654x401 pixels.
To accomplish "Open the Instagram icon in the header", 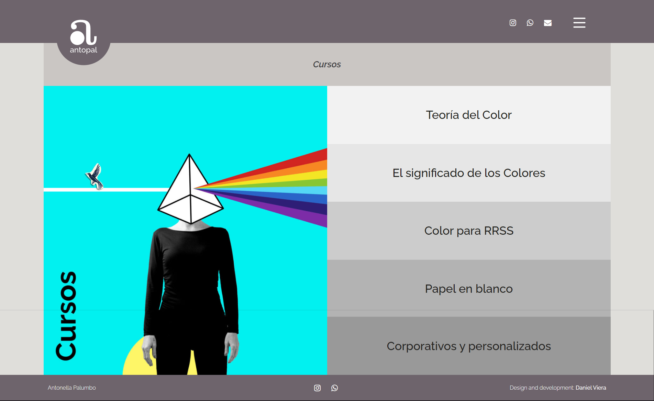I will (513, 23).
